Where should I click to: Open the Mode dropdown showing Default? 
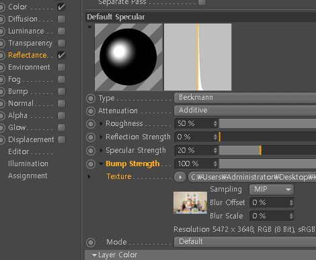pyautogui.click(x=245, y=242)
